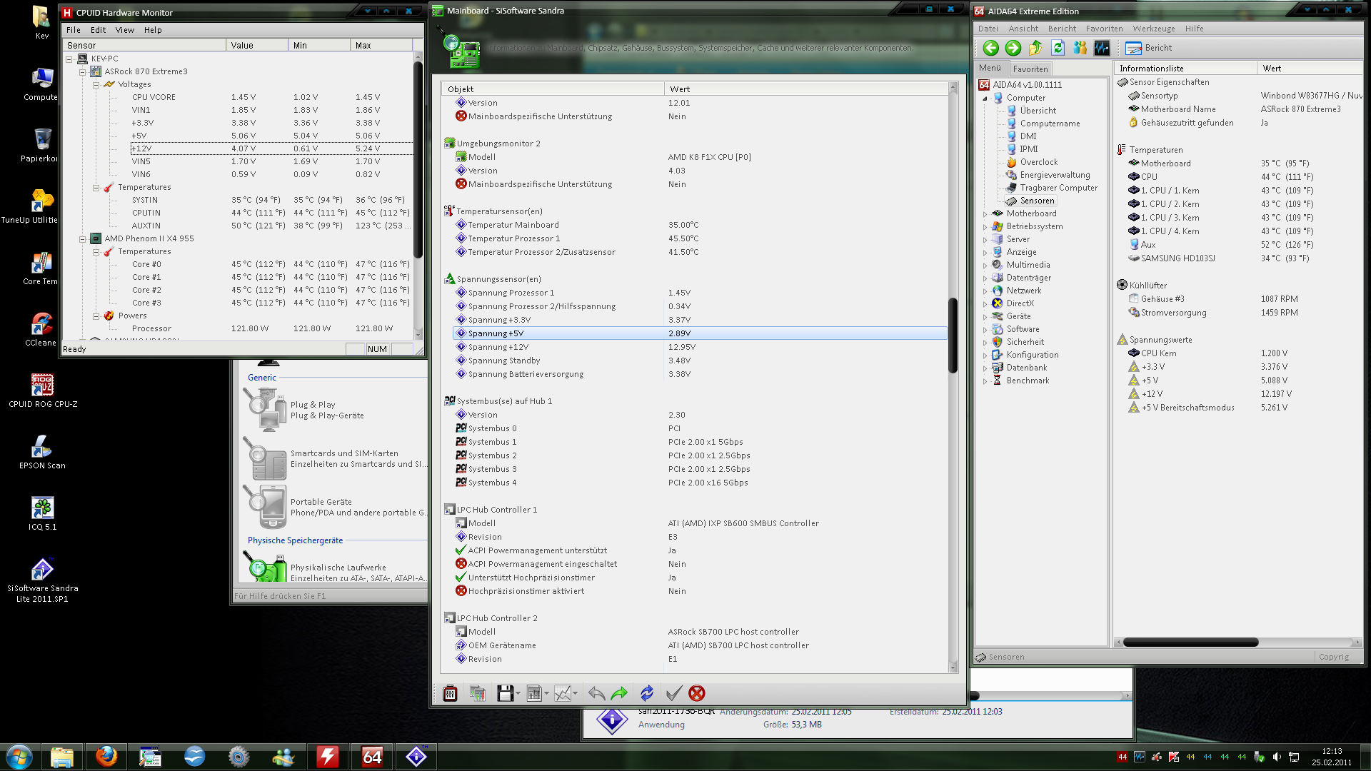Select Overclock item in AIDA64 tree
Screen dimensions: 1371x771
(1038, 162)
